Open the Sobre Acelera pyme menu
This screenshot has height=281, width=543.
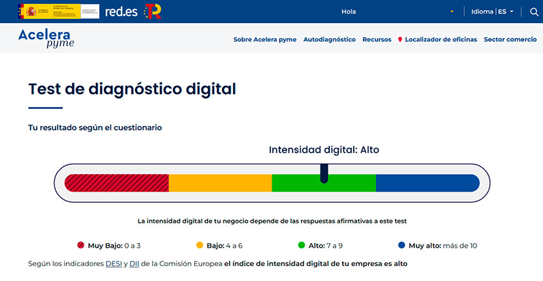point(265,40)
